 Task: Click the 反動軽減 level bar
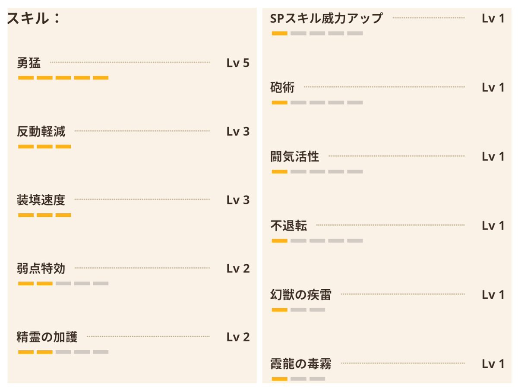pos(44,146)
